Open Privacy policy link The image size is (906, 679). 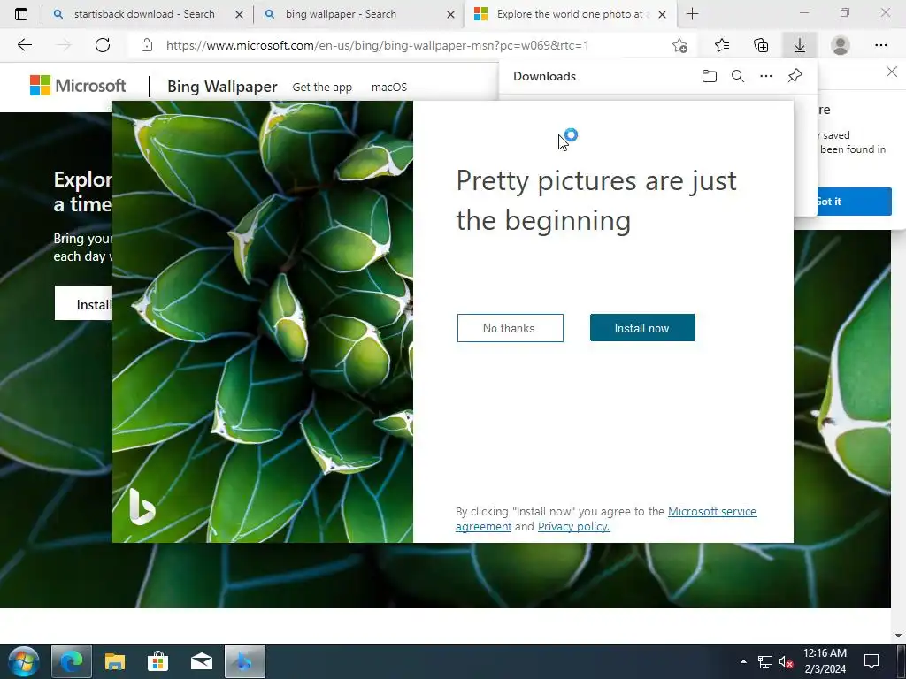573,526
